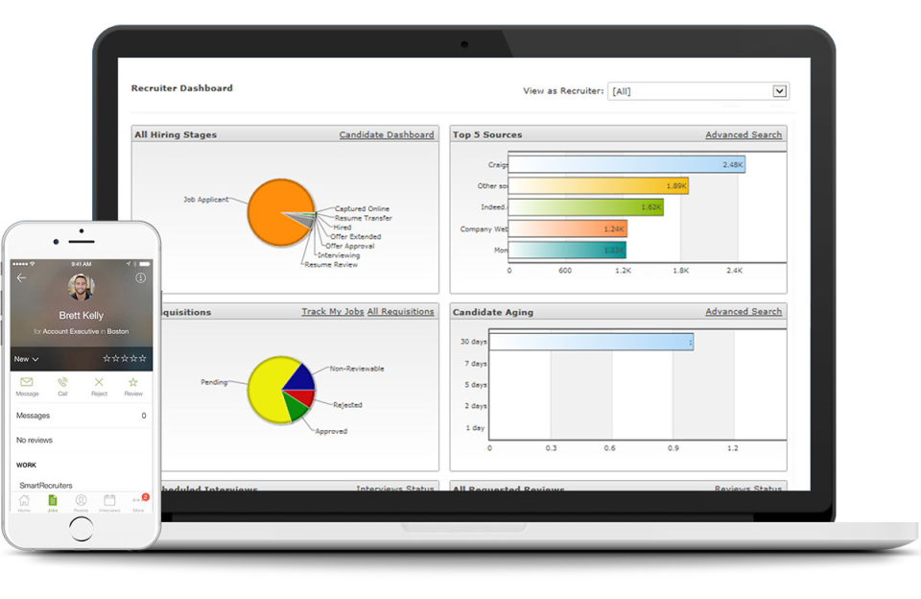Viewport: 921px width, 599px height.
Task: Click the Offer Extended pie label
Action: coord(355,236)
